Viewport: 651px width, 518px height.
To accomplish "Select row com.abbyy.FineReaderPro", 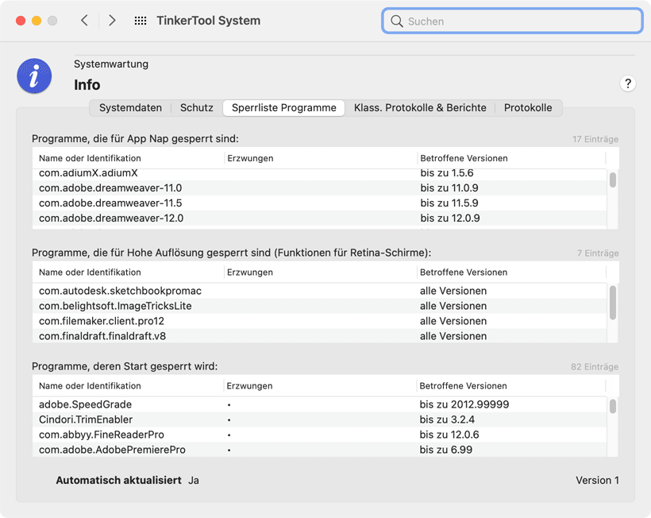I will tap(320, 435).
